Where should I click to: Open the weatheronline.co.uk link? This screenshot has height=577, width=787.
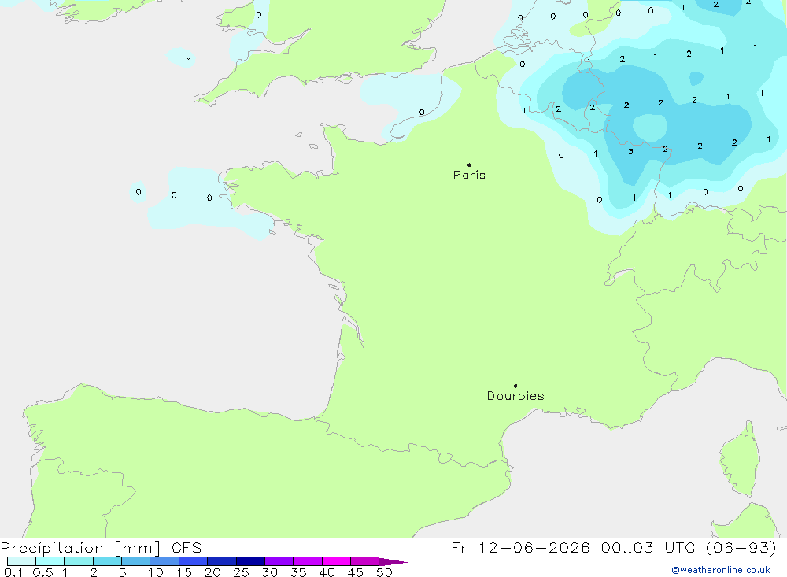tap(721, 570)
